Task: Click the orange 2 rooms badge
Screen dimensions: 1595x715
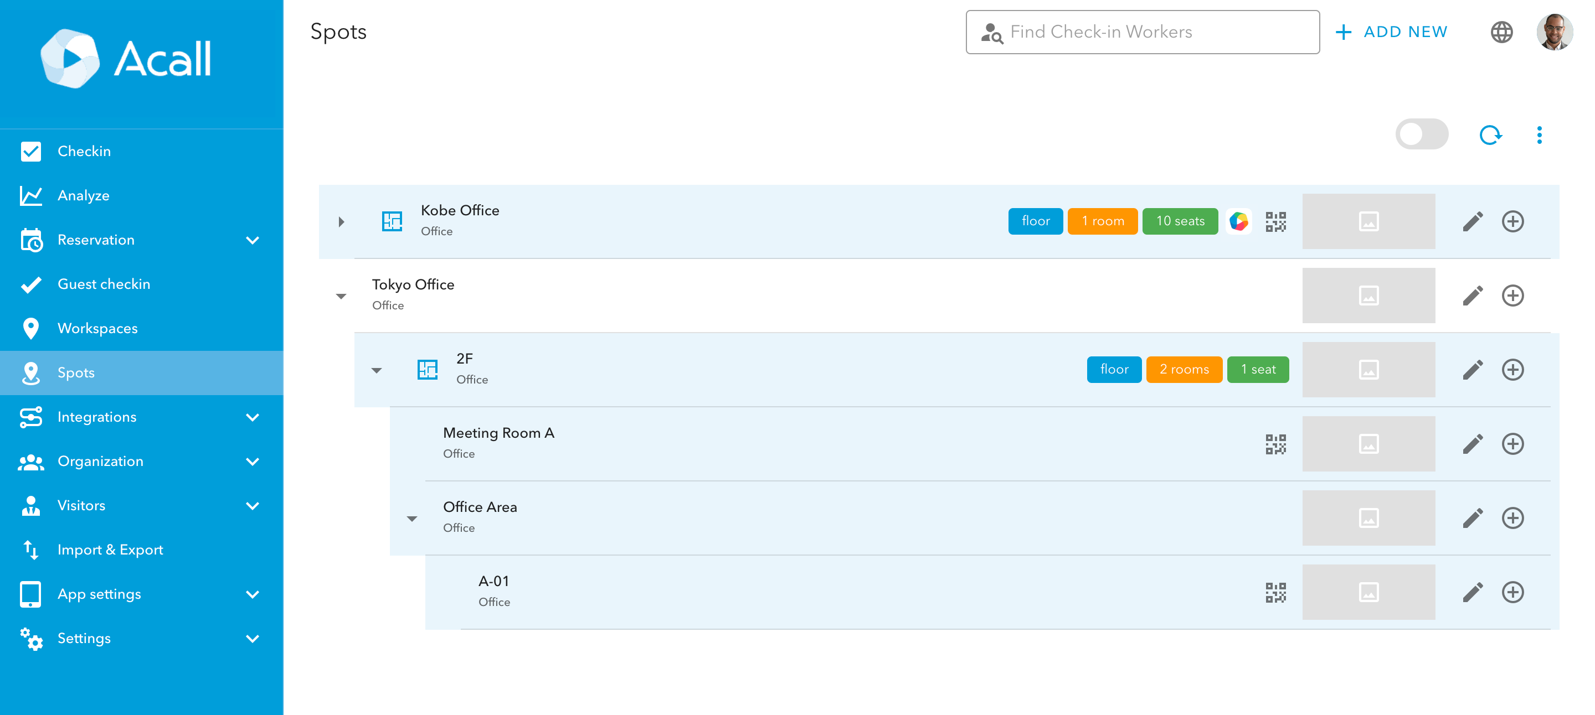Action: (x=1184, y=370)
